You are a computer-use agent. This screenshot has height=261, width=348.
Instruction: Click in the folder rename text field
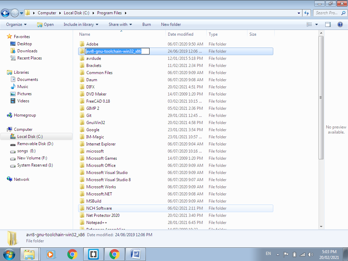click(117, 51)
